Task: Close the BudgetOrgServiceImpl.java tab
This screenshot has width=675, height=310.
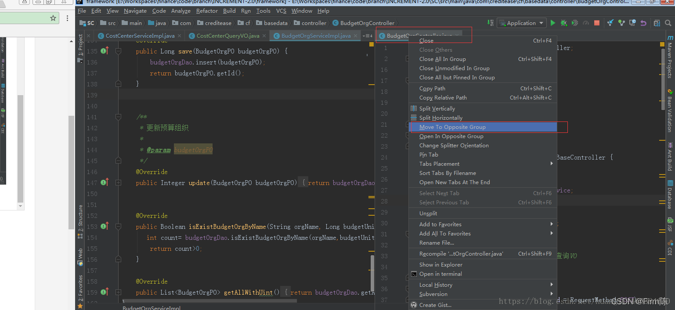Action: [x=356, y=36]
